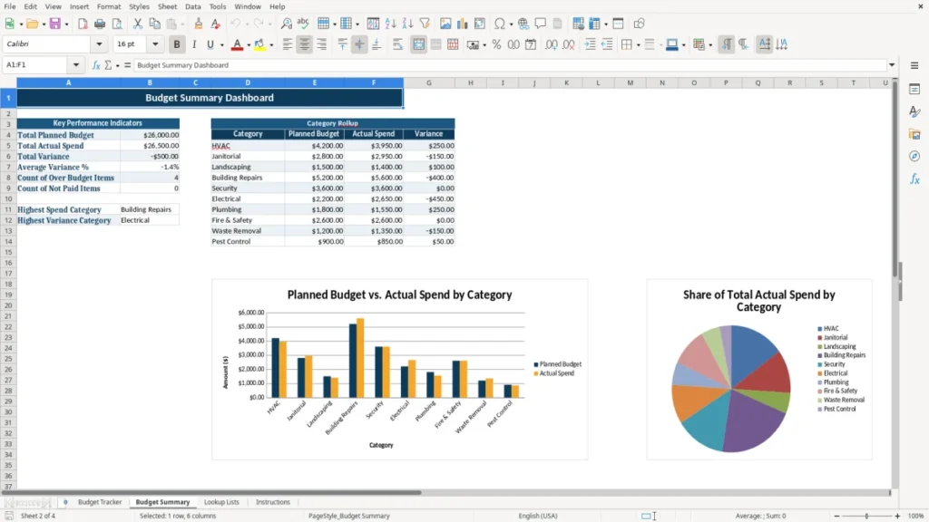Cut selection with the scissors icon
Screen dimensions: 929x522
pos(138,24)
